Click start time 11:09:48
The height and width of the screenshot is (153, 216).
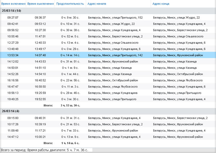point(13,131)
